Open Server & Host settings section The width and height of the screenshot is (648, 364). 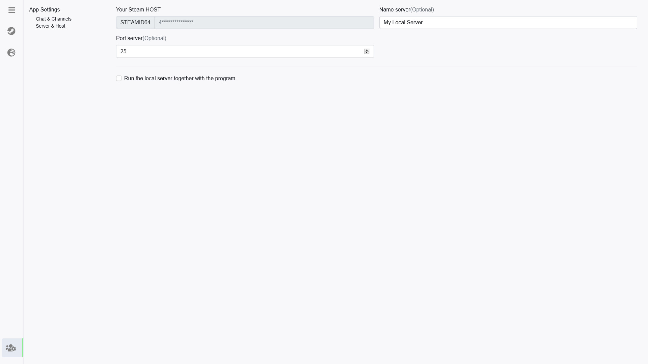[x=50, y=26]
